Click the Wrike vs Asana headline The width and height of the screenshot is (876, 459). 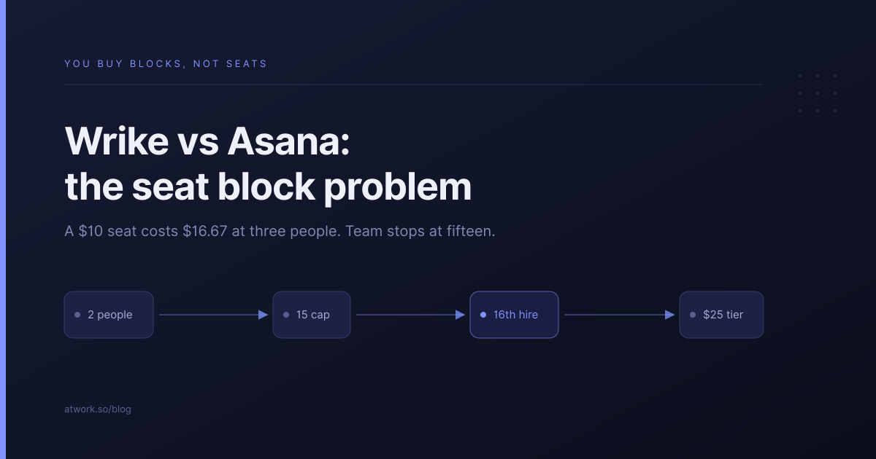click(208, 141)
